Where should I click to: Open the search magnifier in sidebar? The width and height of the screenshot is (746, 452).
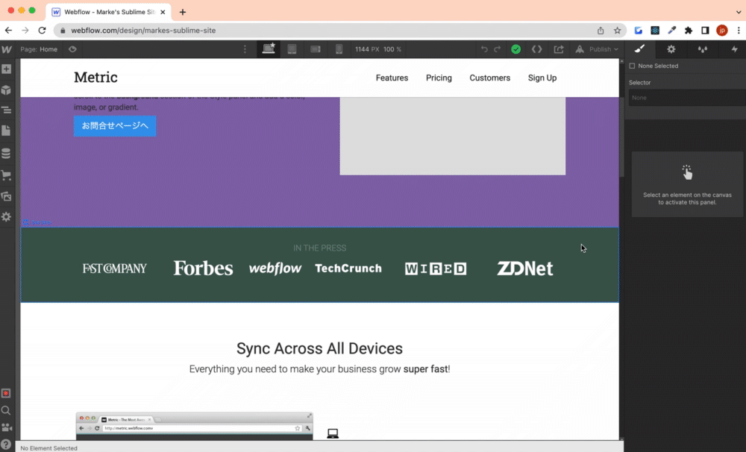[x=6, y=410]
